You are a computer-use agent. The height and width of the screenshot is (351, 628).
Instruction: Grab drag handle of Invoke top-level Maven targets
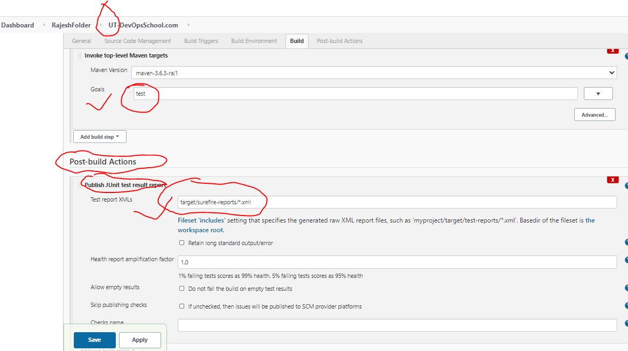coord(79,56)
